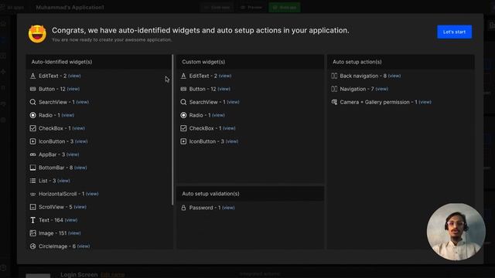
Task: Click the Auto setup validation(s) header
Action: [210, 194]
